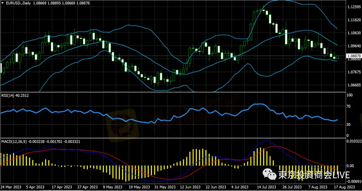Click the 24 Mar 2023 date label

pos(10,188)
